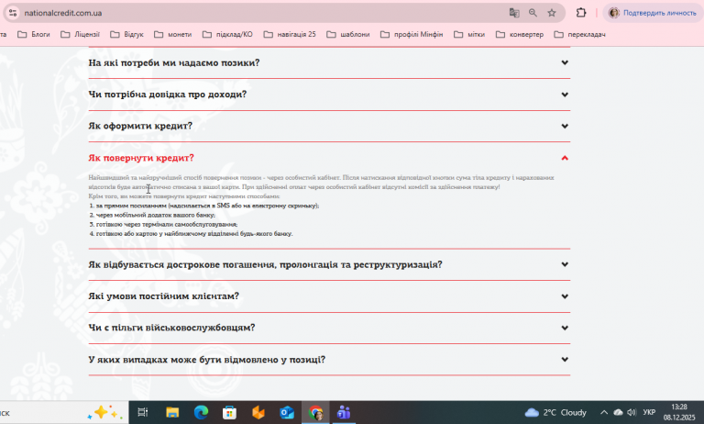Click the question Чи потрібна довідка про доходи?
704x424 pixels.
click(168, 95)
